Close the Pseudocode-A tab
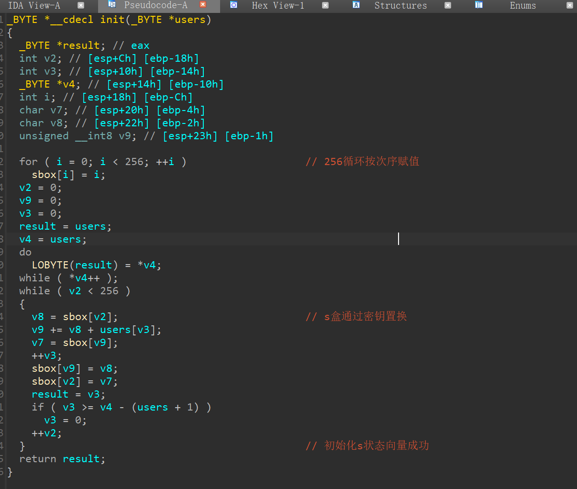 [203, 5]
